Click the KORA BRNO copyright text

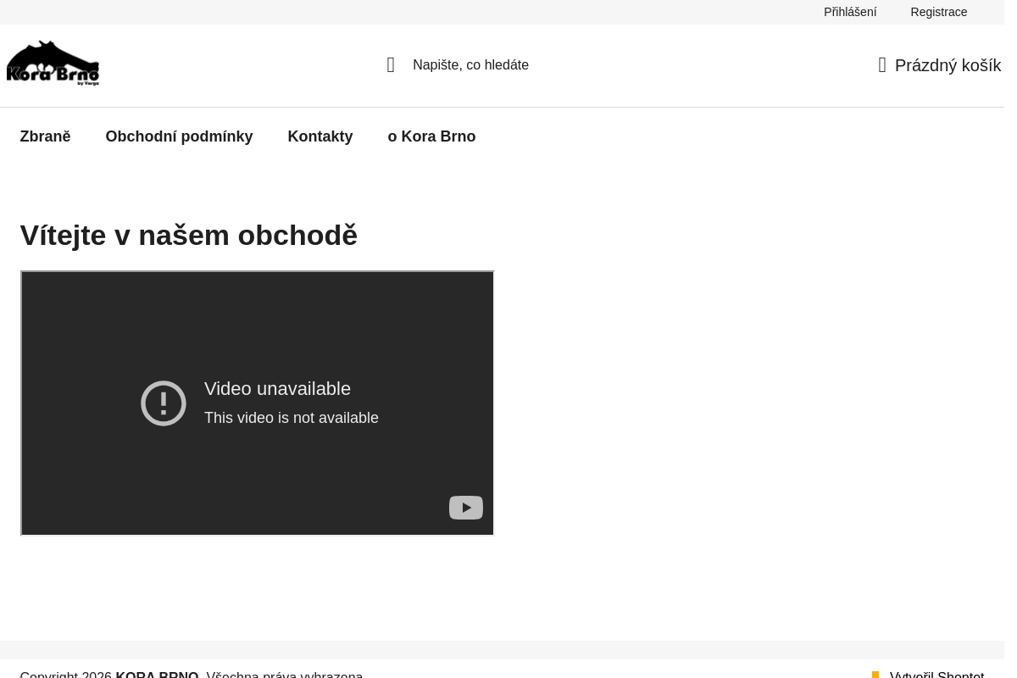(x=157, y=675)
